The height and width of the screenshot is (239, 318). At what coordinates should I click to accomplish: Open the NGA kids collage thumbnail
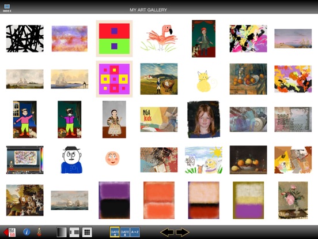[x=159, y=119]
